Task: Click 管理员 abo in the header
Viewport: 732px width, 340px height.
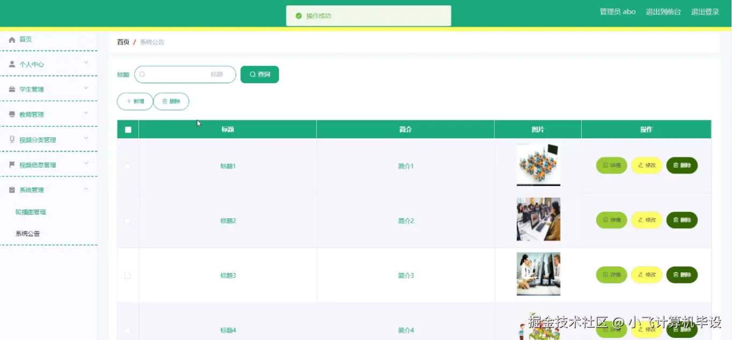Action: coord(618,12)
